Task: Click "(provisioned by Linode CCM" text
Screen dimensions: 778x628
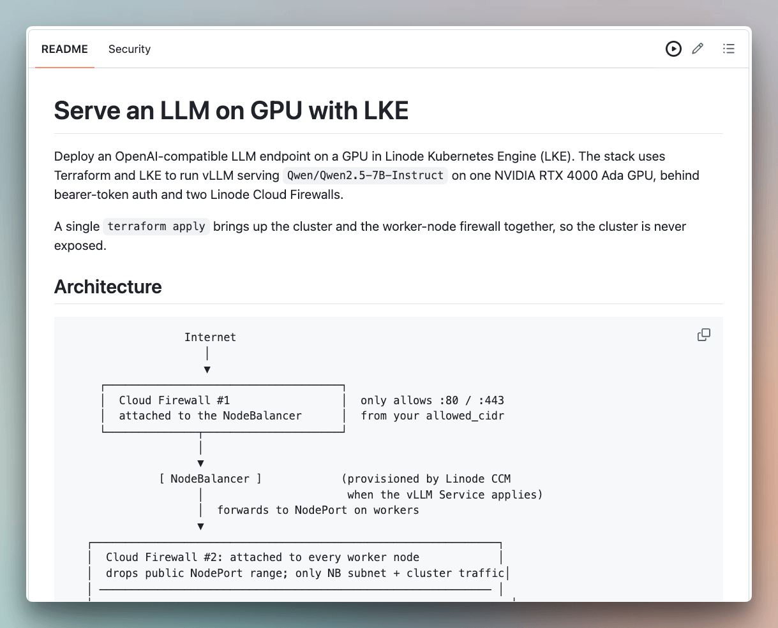Action: click(426, 479)
